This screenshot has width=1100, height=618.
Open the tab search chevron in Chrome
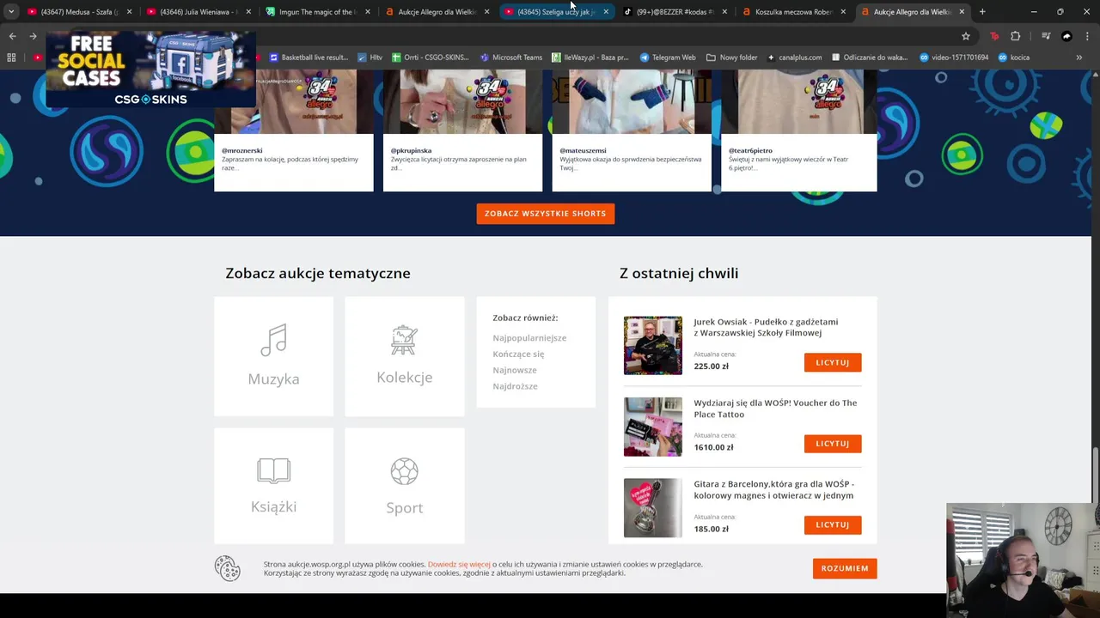click(x=11, y=12)
